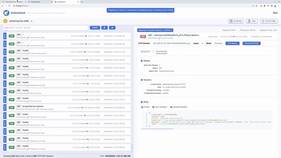The height and width of the screenshot is (158, 281).
Task: Click the GET badge of the /carts request
Action: pos(150,35)
